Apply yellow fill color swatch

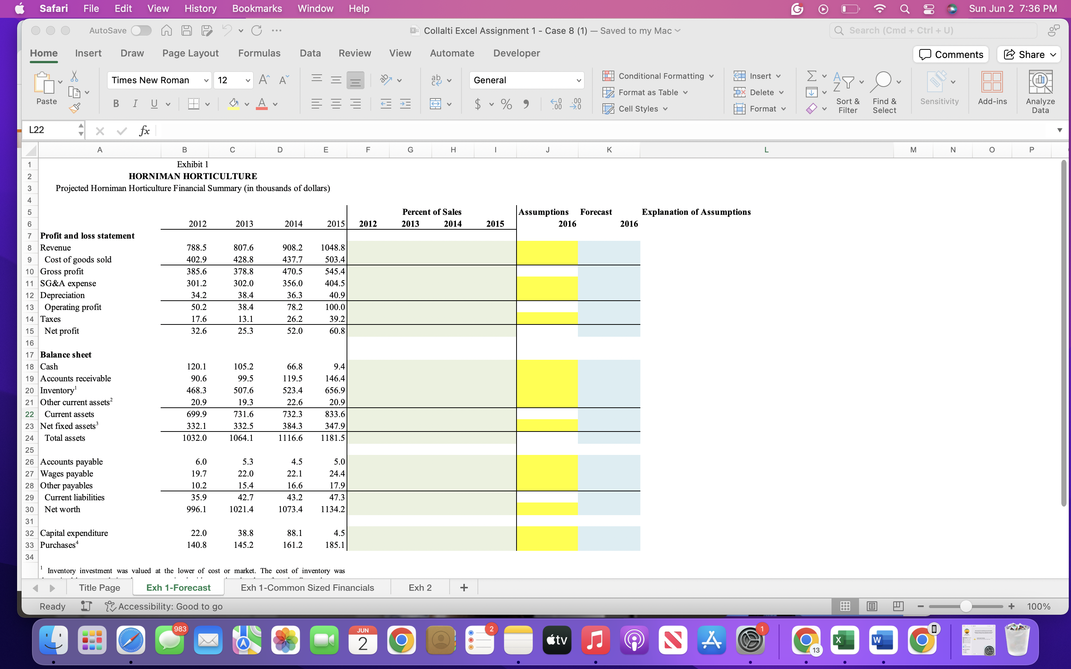pos(233,104)
